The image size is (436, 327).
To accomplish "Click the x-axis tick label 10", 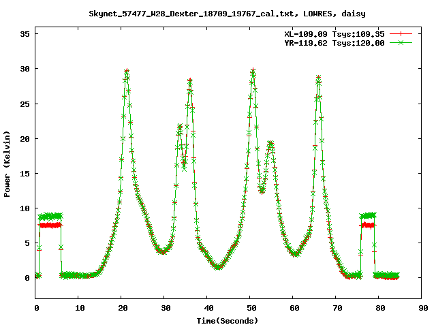I will click(80, 308).
